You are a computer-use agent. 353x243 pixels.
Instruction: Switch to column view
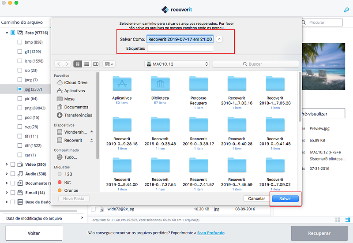click(95, 64)
